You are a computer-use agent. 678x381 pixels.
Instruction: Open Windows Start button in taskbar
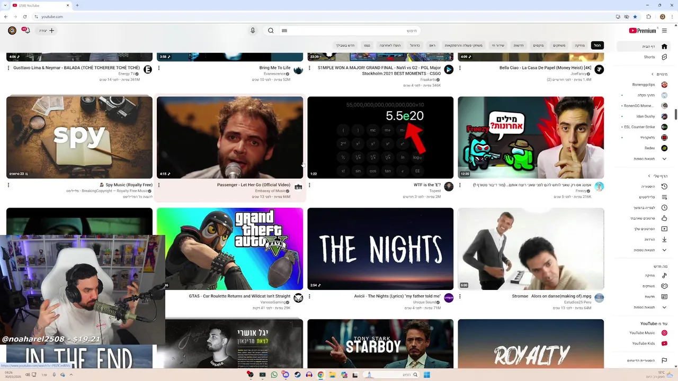426,375
